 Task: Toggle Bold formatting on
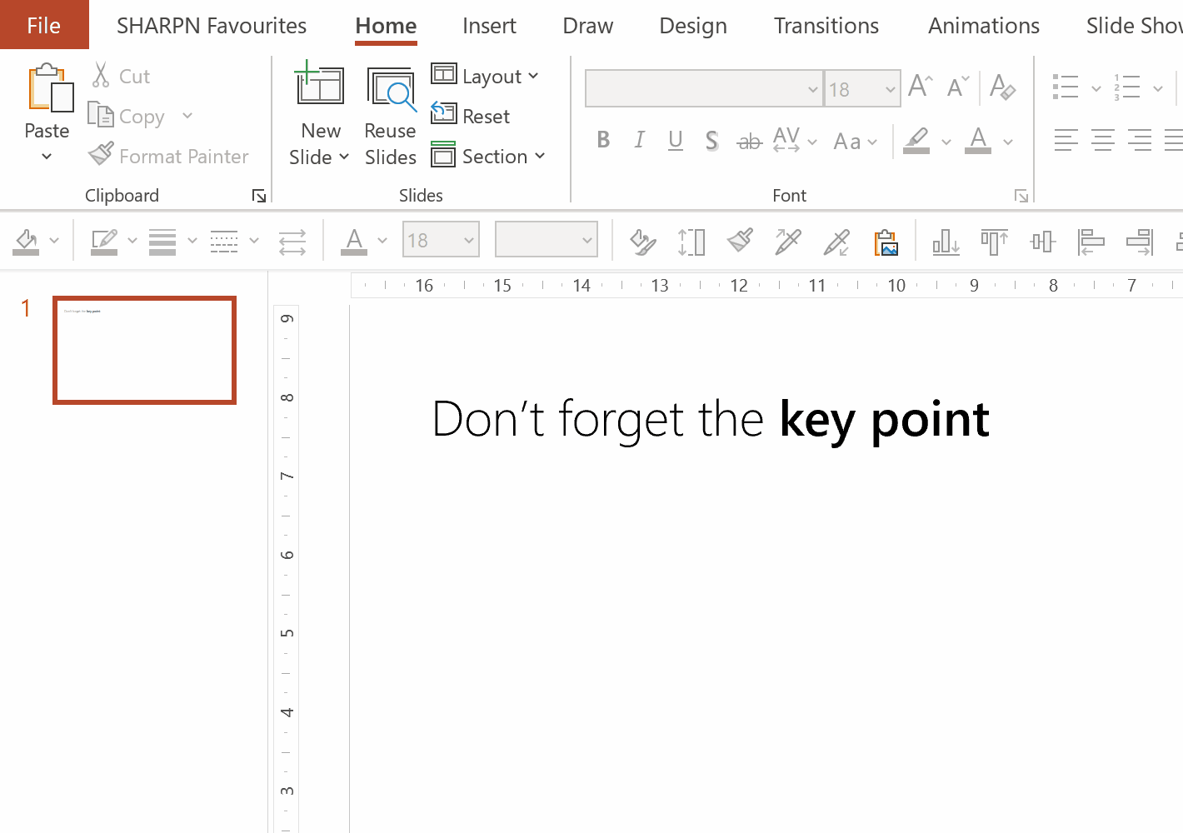[x=603, y=139]
